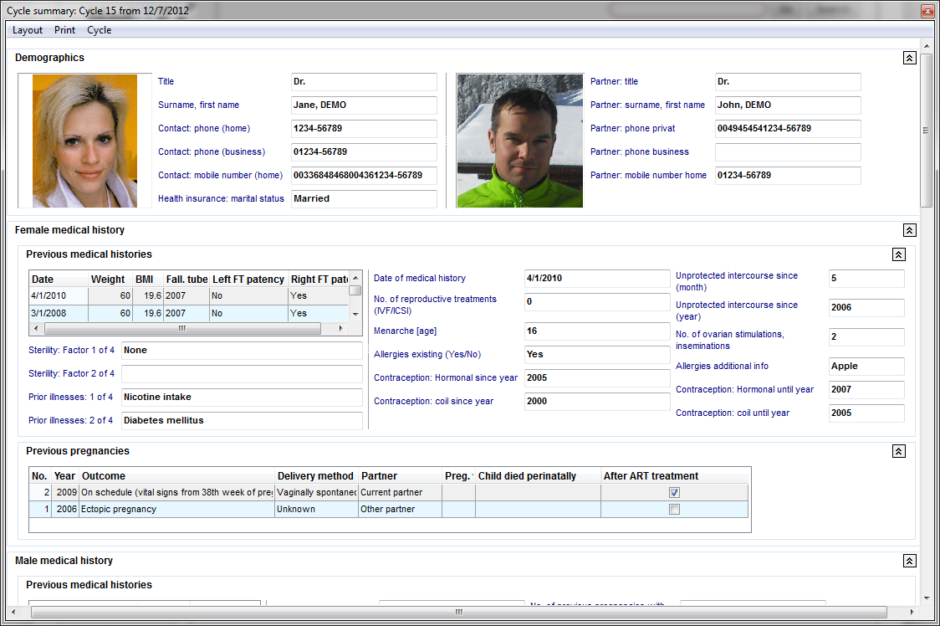Click Partner phone privat field
The width and height of the screenshot is (940, 626).
pyautogui.click(x=788, y=128)
